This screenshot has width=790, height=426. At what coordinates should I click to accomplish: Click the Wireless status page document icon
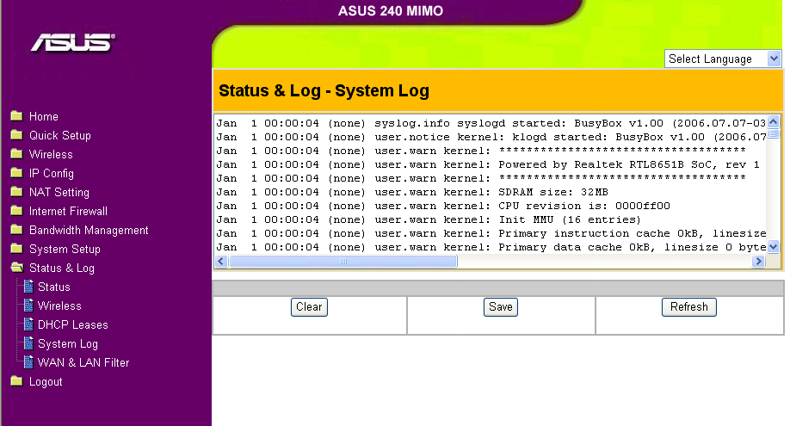pyautogui.click(x=28, y=306)
